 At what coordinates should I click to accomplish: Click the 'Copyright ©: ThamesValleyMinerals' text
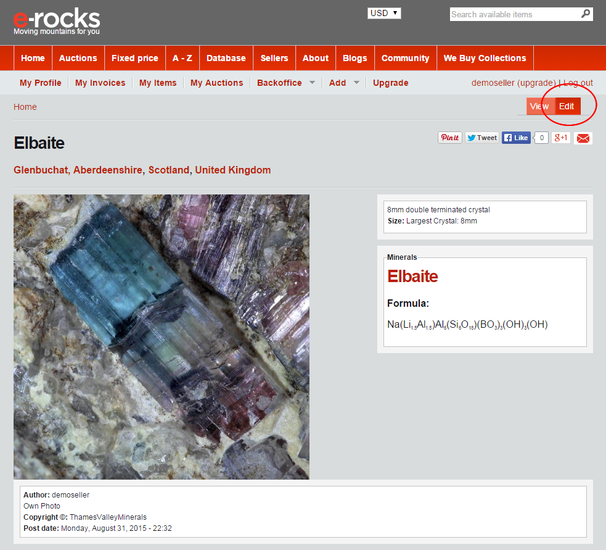coord(85,517)
